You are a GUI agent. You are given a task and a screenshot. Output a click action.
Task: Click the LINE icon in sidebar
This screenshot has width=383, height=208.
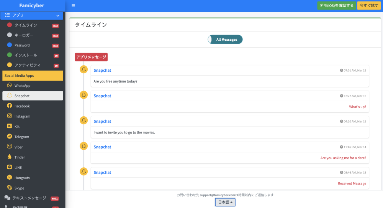point(10,167)
